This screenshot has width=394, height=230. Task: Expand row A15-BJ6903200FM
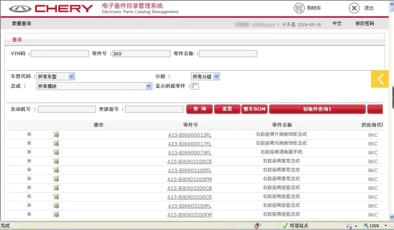(29, 214)
